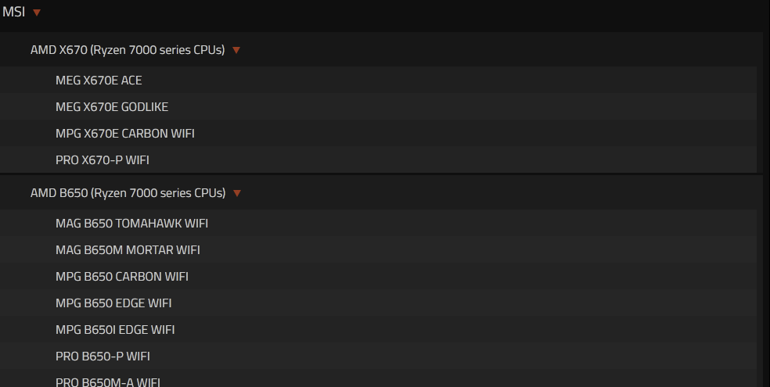Select PRO B650M-A WIFI motherboard
Image resolution: width=770 pixels, height=387 pixels.
pos(108,382)
